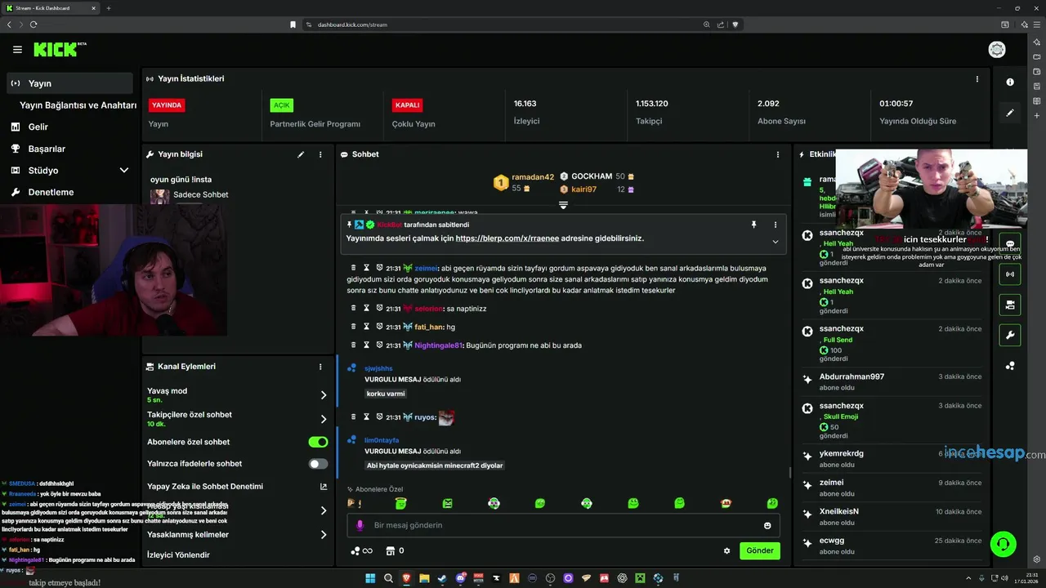Select XneilkeisN activity entry

tap(892, 516)
